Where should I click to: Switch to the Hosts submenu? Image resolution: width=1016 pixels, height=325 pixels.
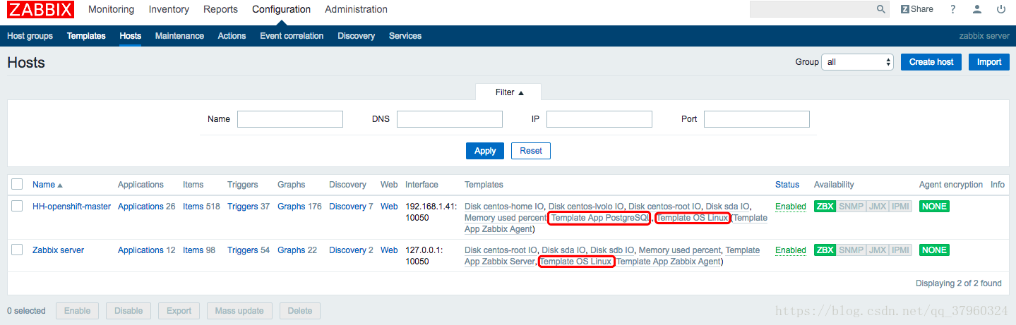tap(131, 36)
